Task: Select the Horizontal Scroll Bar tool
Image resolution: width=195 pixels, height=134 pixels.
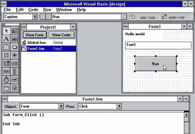Action: tap(6, 72)
